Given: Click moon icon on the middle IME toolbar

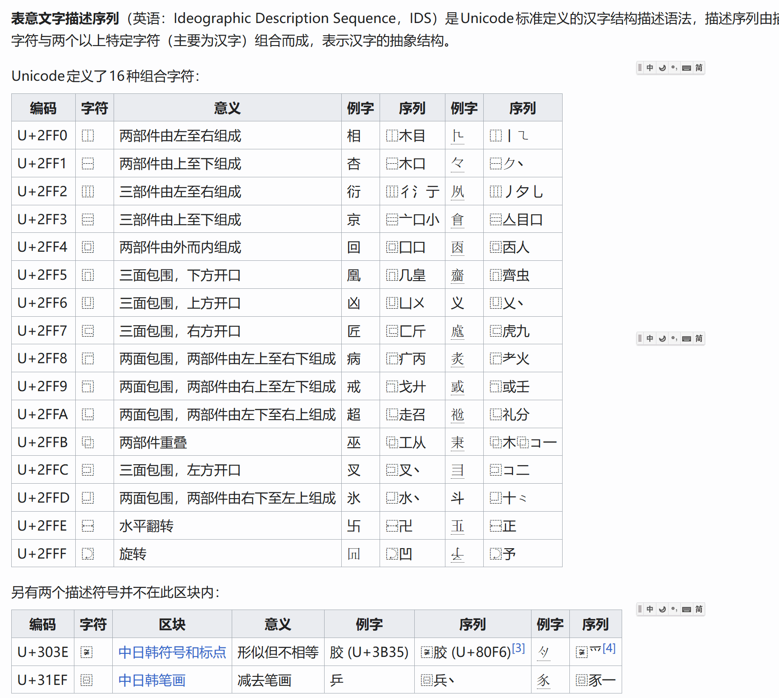Looking at the screenshot, I should pyautogui.click(x=662, y=338).
